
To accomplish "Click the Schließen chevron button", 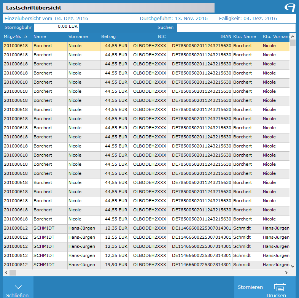I will (x=18, y=287).
